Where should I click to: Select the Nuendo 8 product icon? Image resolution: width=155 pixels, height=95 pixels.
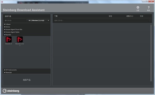click(9, 39)
